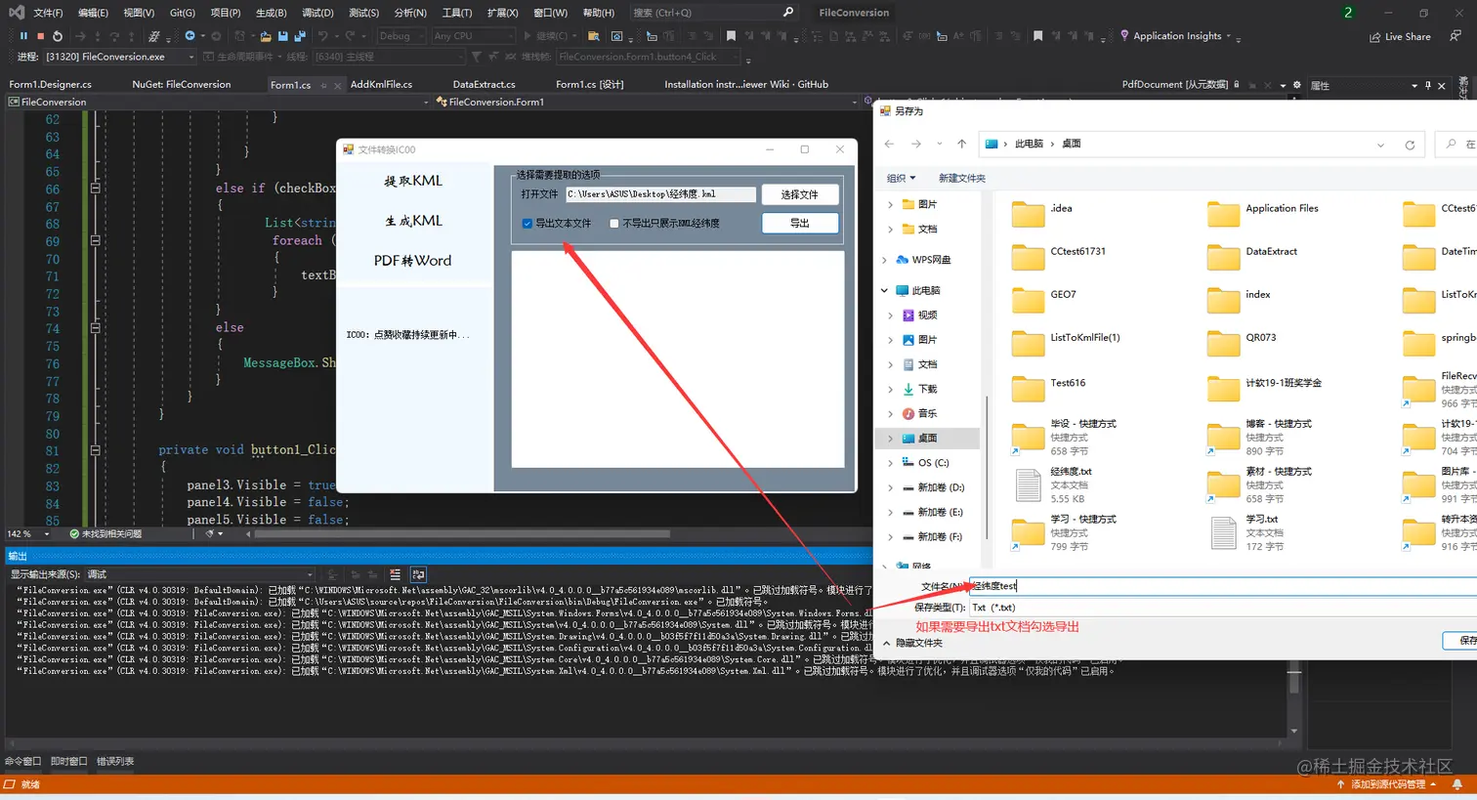Collapse the foreach block at line 69

click(95, 240)
